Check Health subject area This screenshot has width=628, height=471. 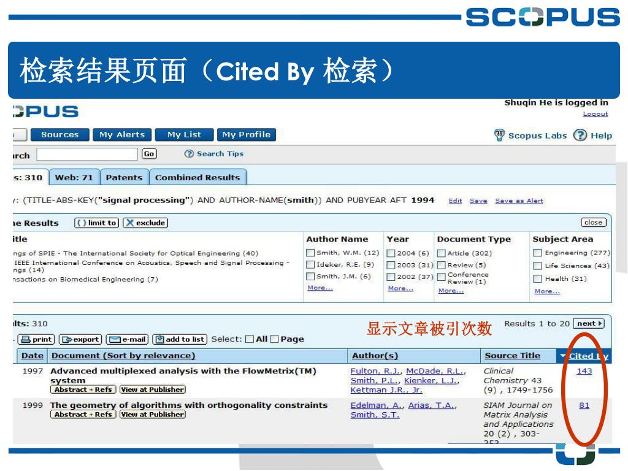point(537,279)
